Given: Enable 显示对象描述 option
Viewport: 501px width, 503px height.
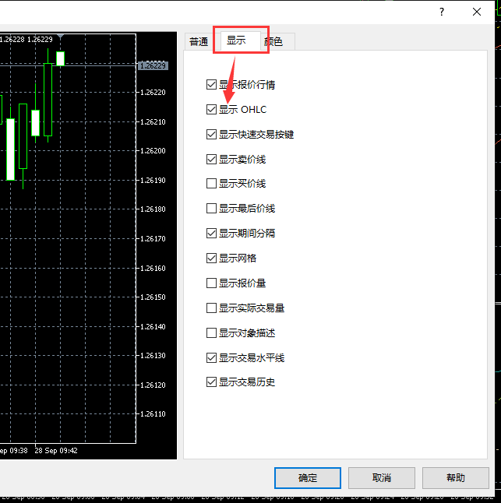Looking at the screenshot, I should (211, 333).
